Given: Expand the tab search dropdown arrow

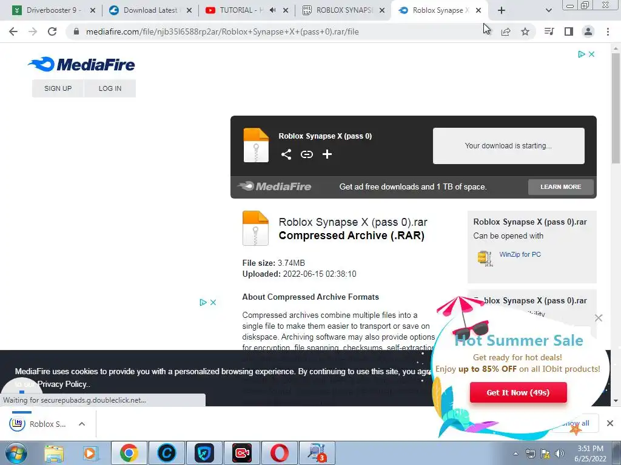Looking at the screenshot, I should coord(548,10).
